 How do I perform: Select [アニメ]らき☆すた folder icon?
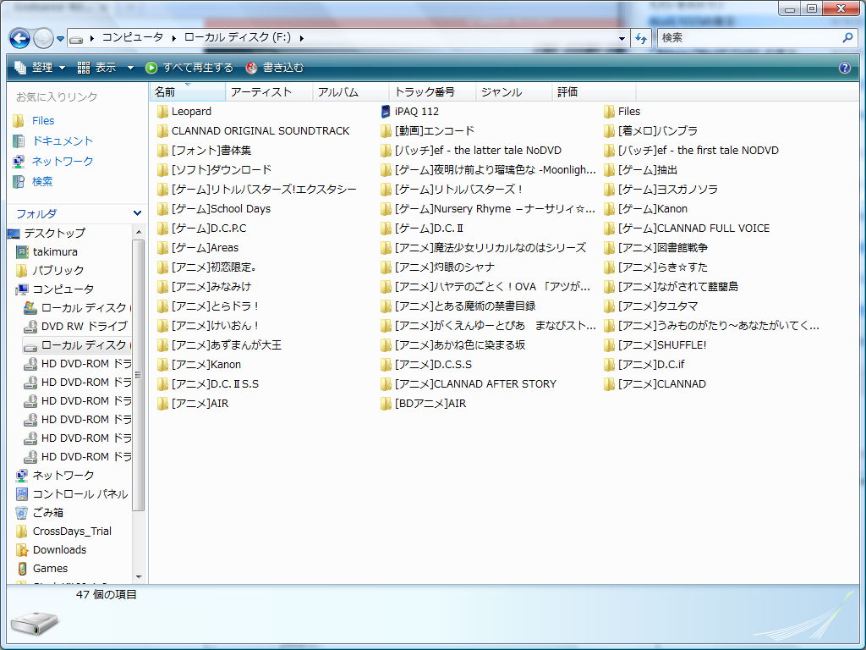point(609,267)
